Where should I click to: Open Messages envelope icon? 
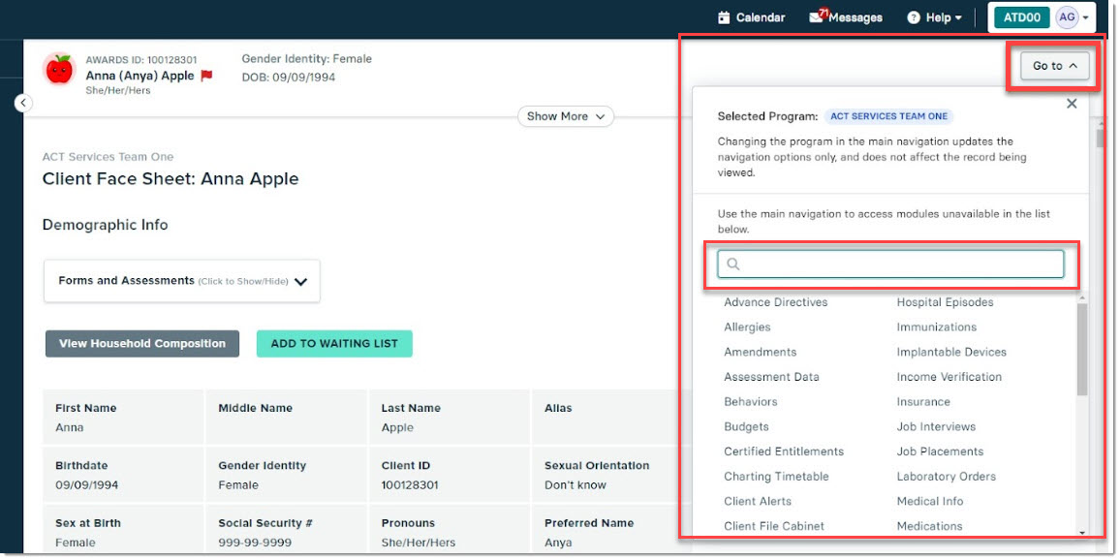(816, 17)
